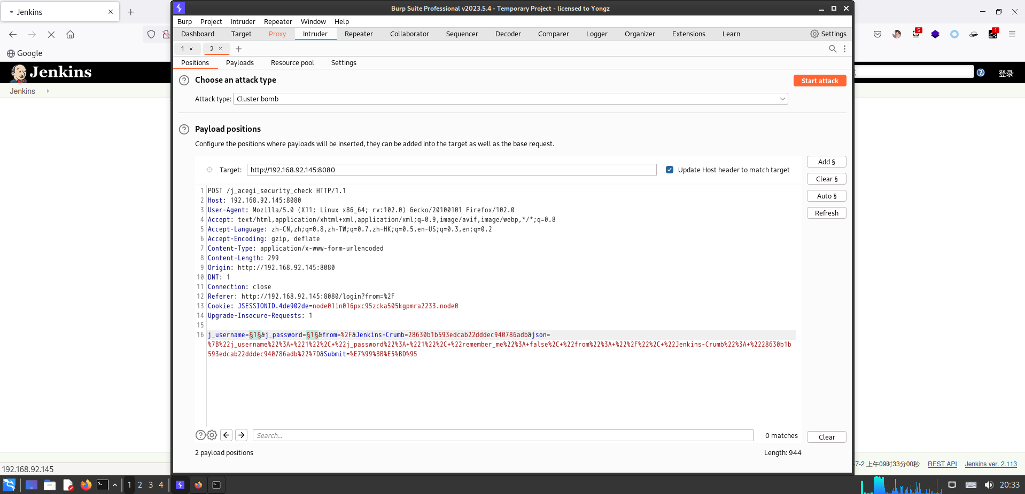The height and width of the screenshot is (494, 1025).
Task: Click the target crosshair icon beside Target
Action: pos(209,170)
